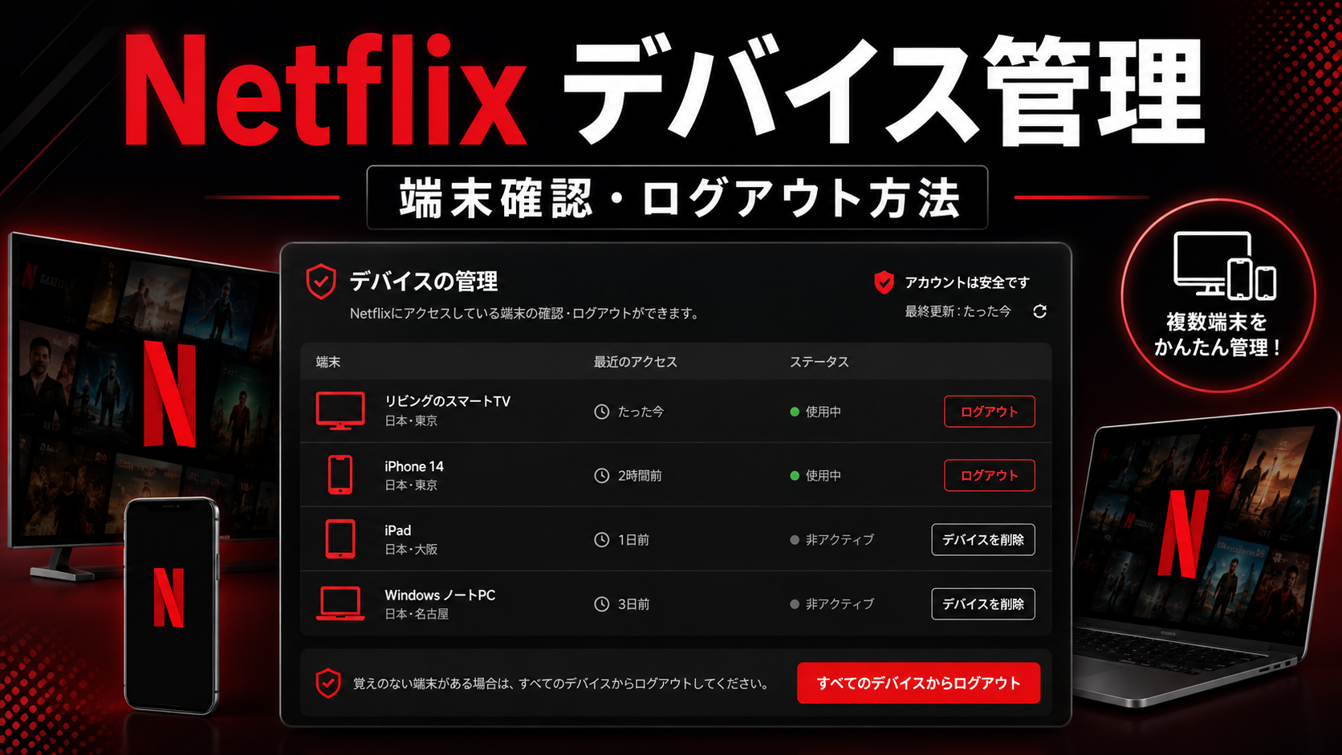
Task: Click the gray status dot in Windows ノートPC row
Action: 795,604
